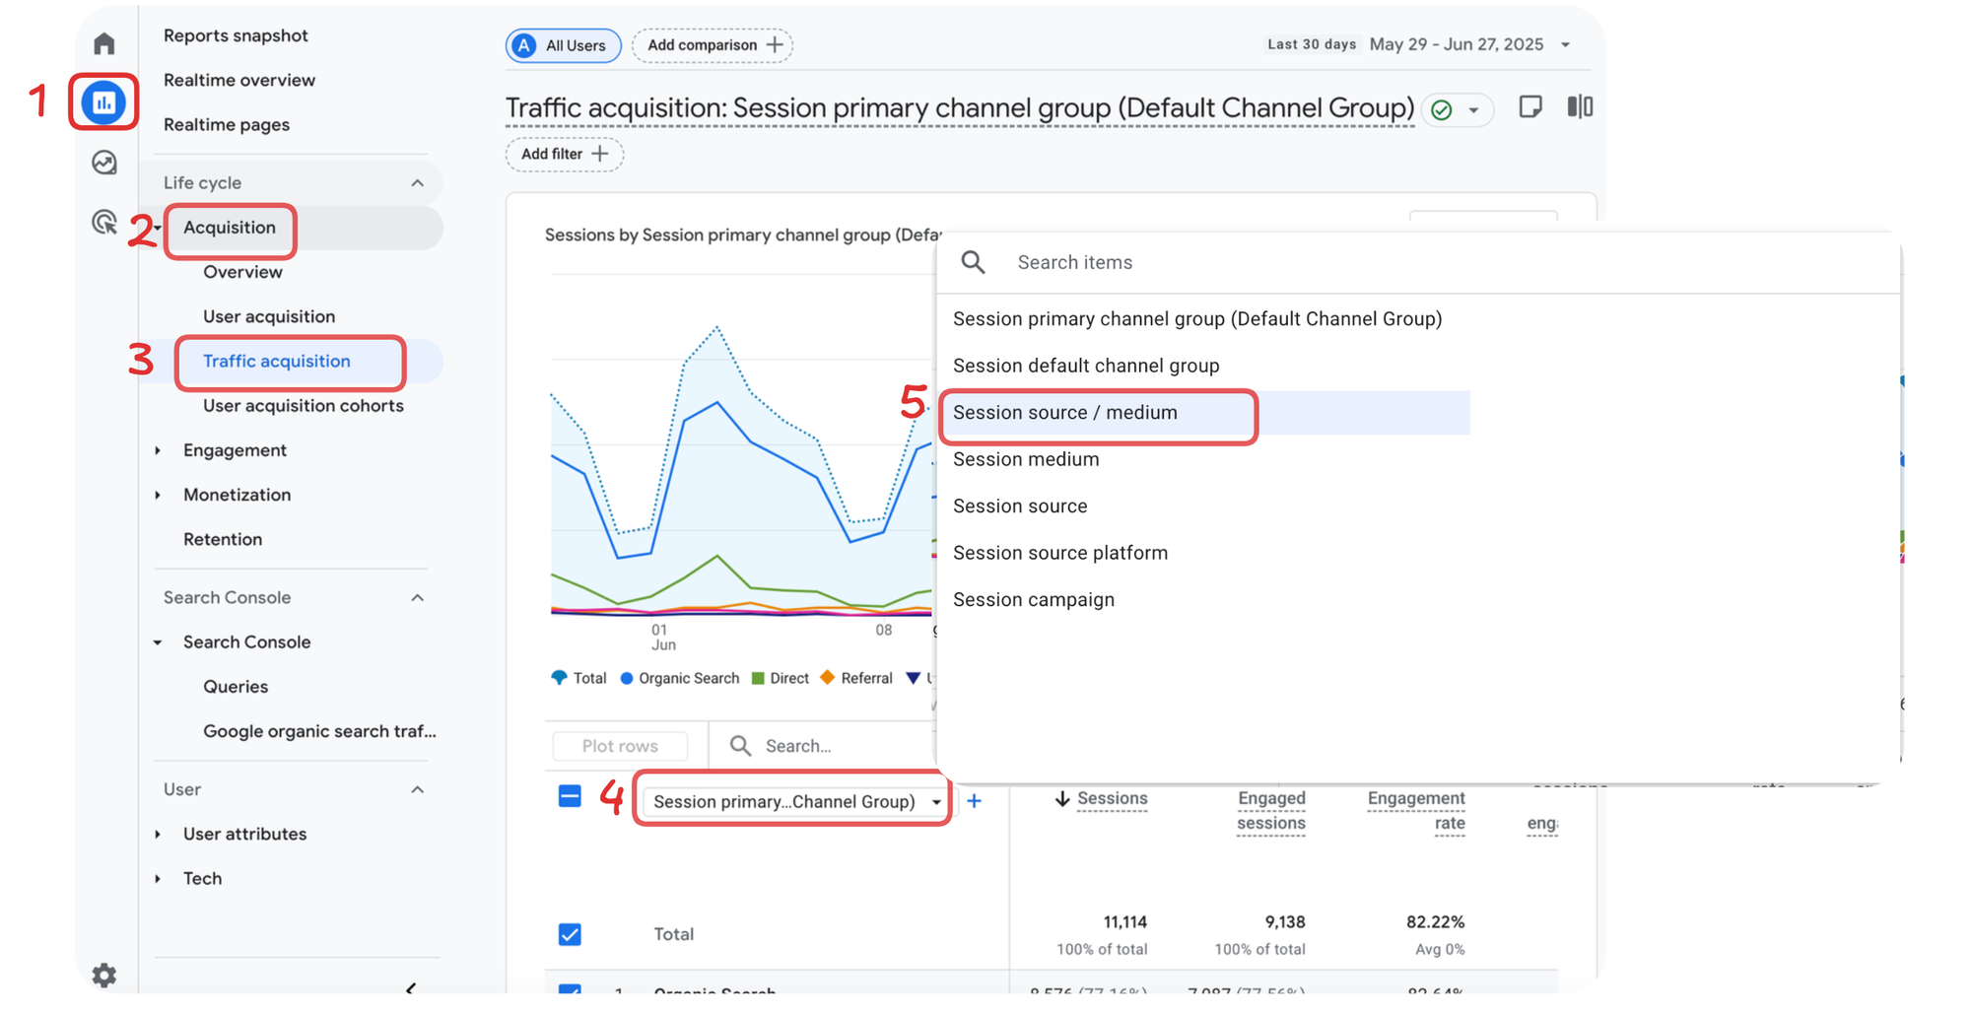Click the green data quality check icon
The height and width of the screenshot is (1013, 1971).
[x=1441, y=109]
